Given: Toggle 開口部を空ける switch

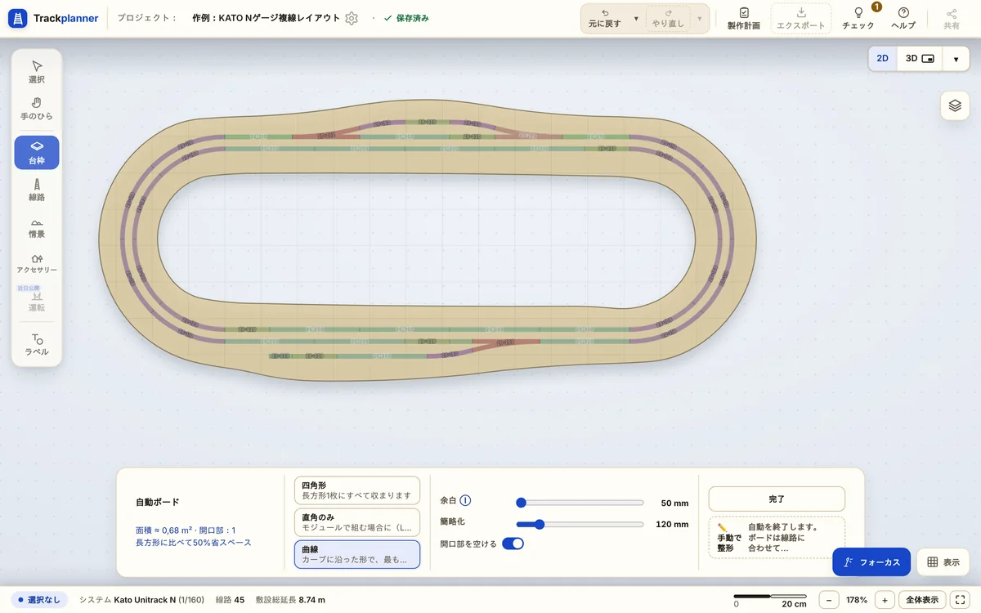Looking at the screenshot, I should tap(513, 544).
